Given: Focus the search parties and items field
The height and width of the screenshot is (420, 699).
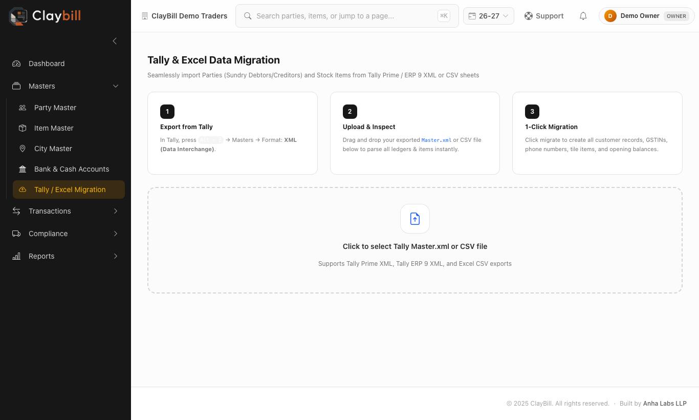Looking at the screenshot, I should point(347,16).
